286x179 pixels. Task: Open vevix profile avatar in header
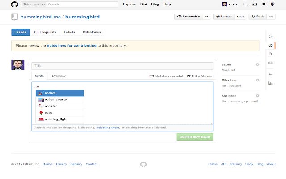click(224, 4)
